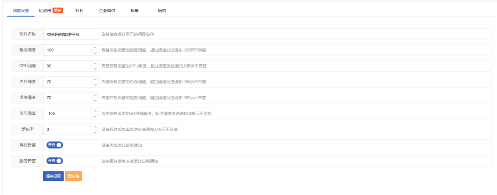Open the 短信 tab
497x195 pixels.
tap(162, 10)
